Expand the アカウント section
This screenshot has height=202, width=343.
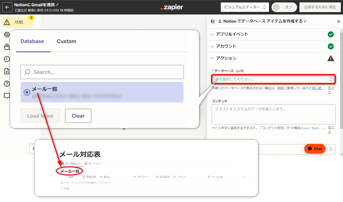pos(226,46)
